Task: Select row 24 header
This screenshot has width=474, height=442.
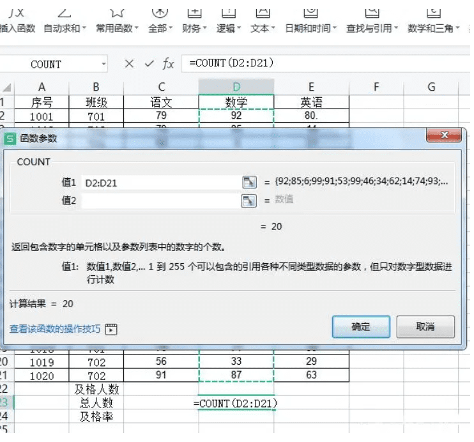Action: click(6, 416)
